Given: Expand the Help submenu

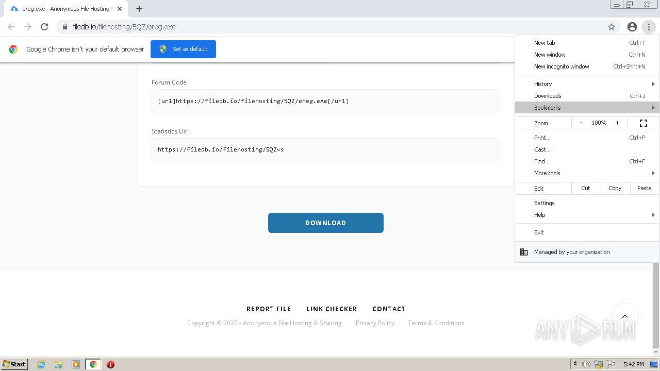Looking at the screenshot, I should [x=587, y=215].
